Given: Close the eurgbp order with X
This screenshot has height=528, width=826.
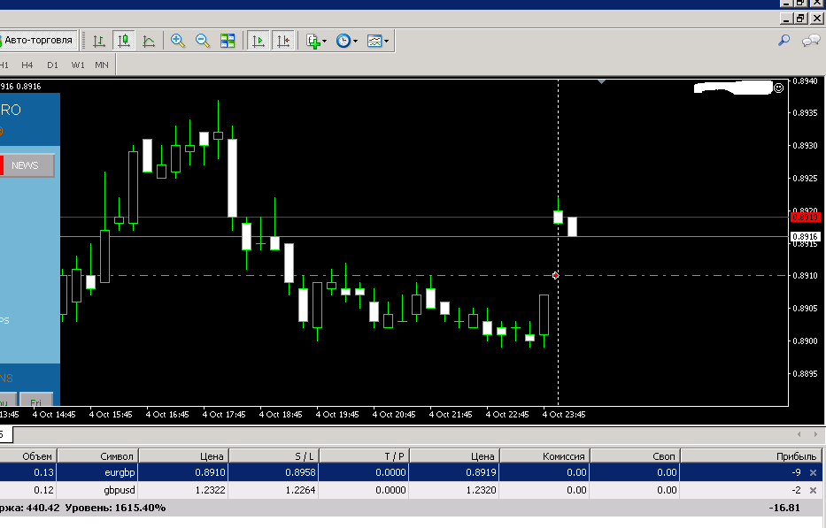Looking at the screenshot, I should (x=813, y=473).
